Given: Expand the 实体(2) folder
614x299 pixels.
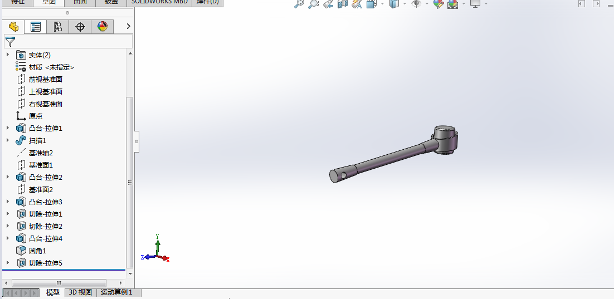Looking at the screenshot, I should tap(8, 55).
